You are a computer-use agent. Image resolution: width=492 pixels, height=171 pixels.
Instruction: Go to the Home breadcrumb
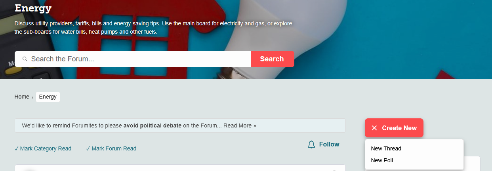[22, 97]
